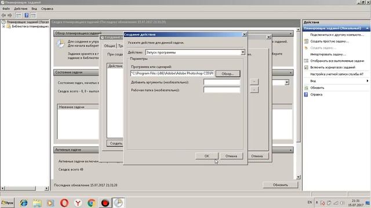Screen dimensions: 371x208
Task: Launch Google Chrome from taskbar
Action: [x=92, y=203]
